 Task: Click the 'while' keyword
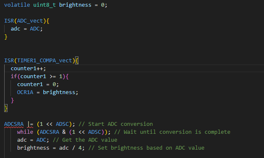(25, 132)
